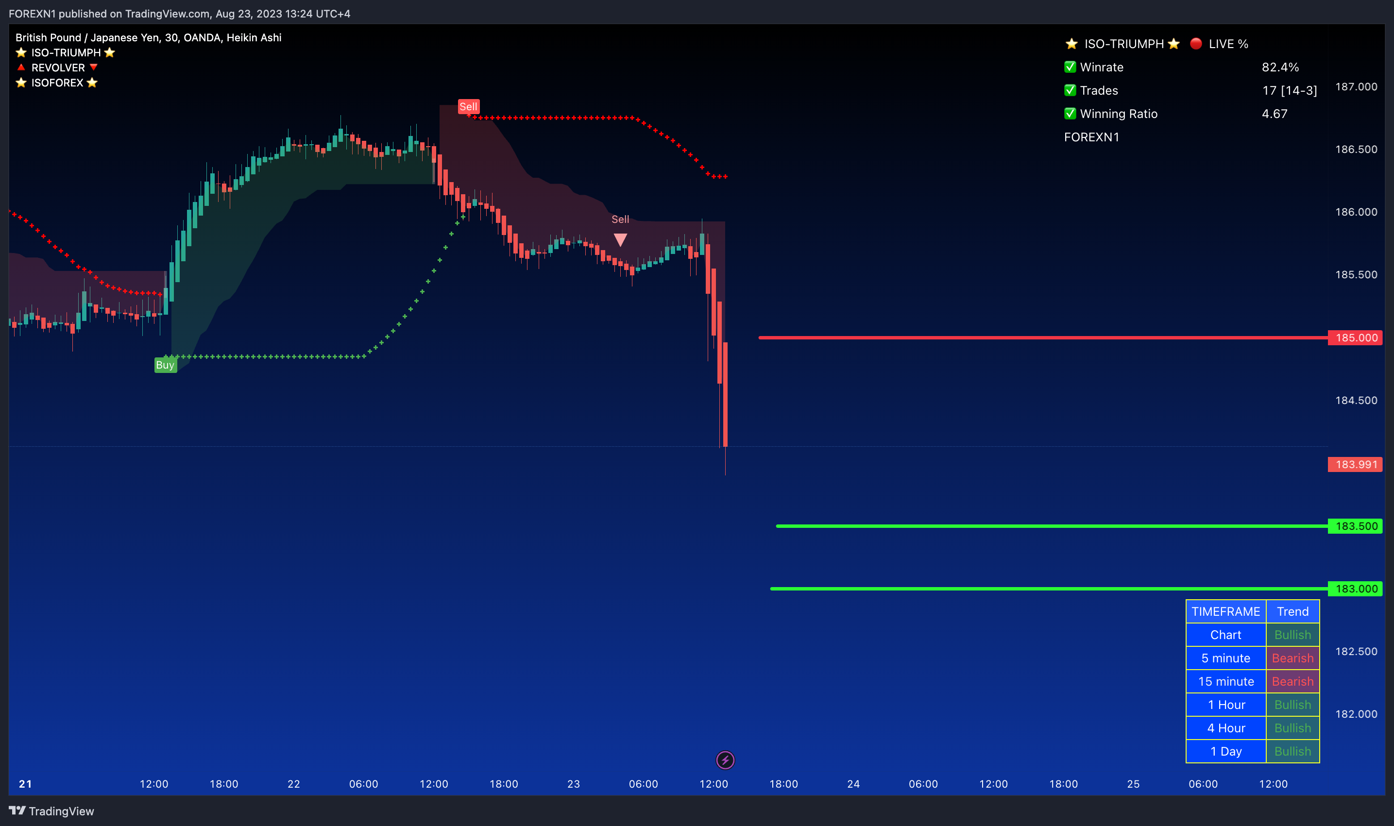The image size is (1394, 826).
Task: Click the Winrate green checkmark
Action: pos(1070,67)
